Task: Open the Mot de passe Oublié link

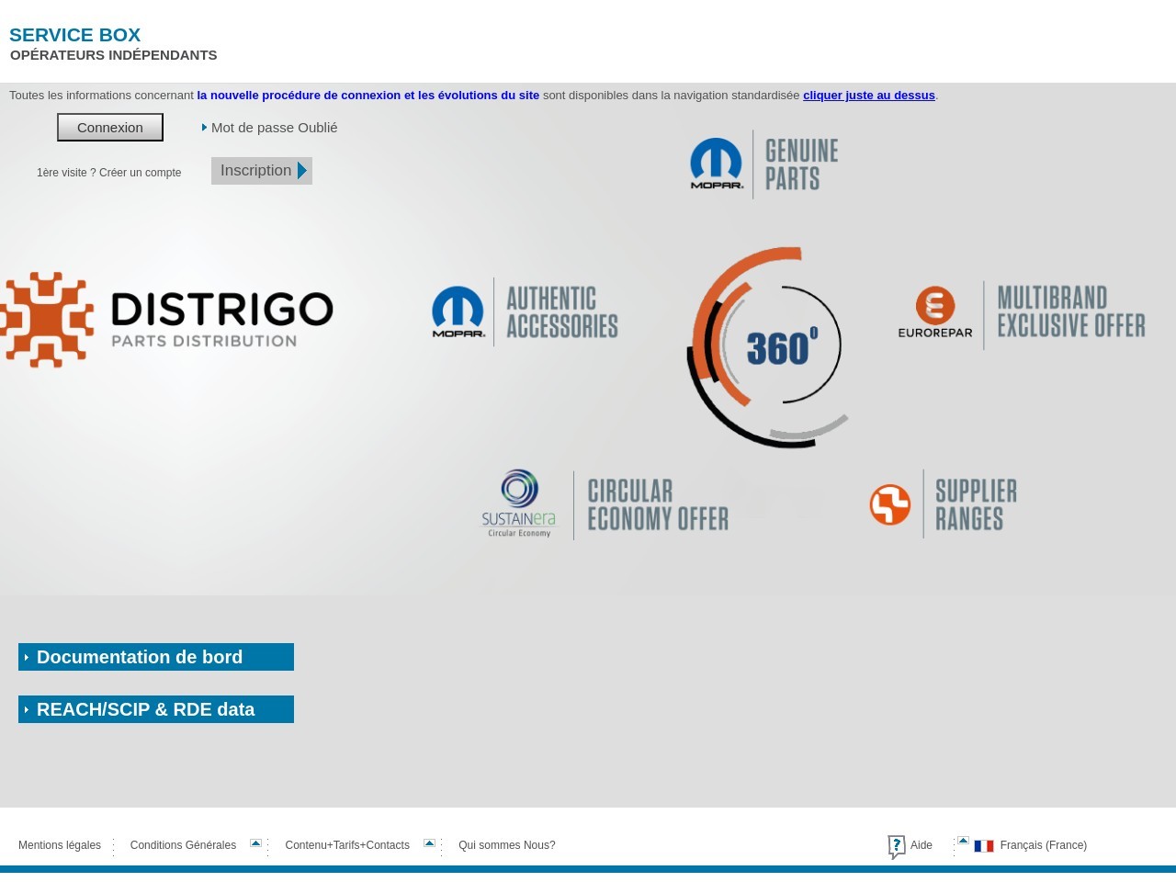Action: (x=274, y=128)
